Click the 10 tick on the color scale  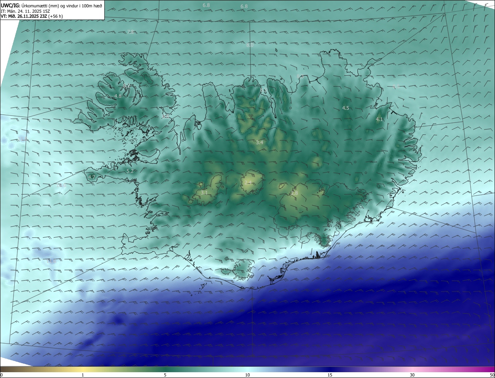(x=247, y=375)
